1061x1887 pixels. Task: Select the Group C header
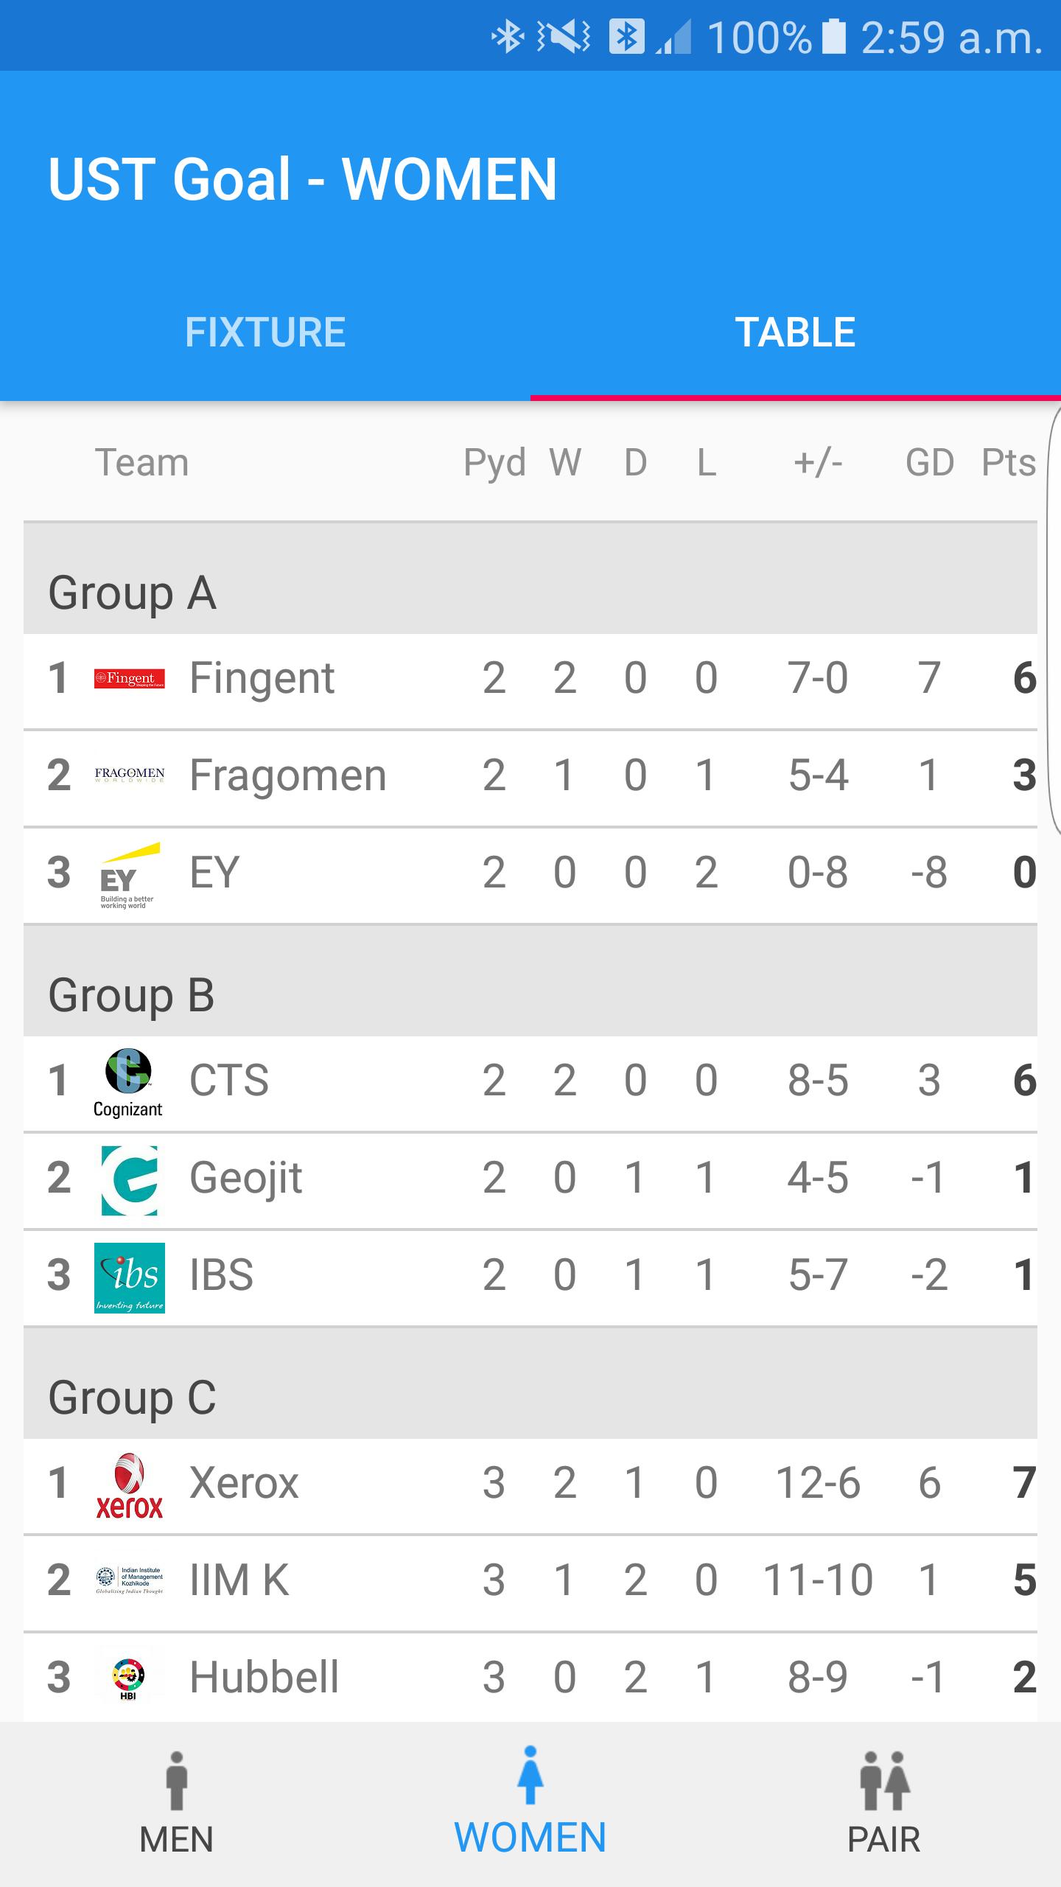point(530,1384)
